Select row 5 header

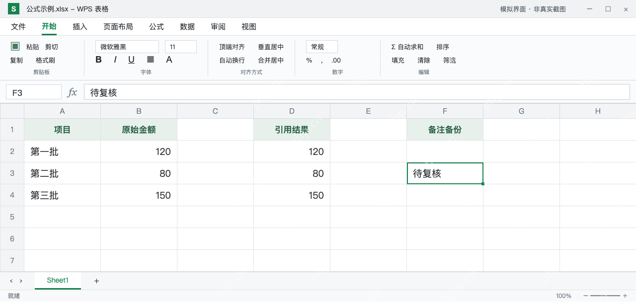point(12,217)
